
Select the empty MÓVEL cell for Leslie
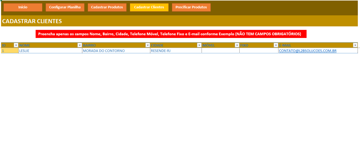tap(220, 51)
